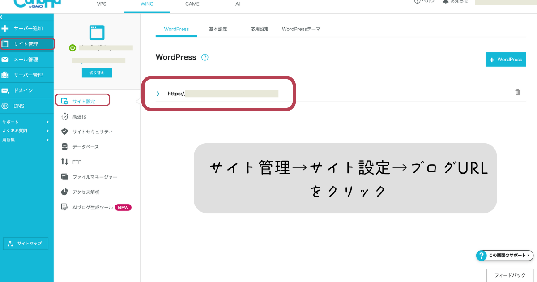
Task: Click the サイトマップ button
Action: (26, 244)
